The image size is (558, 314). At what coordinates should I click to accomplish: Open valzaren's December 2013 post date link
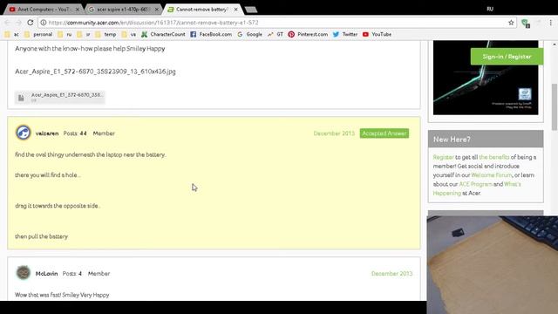334,133
